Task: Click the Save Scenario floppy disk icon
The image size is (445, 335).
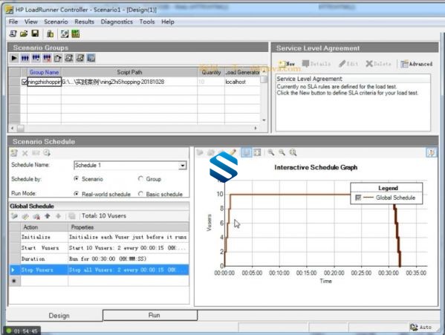Action: pos(35,33)
